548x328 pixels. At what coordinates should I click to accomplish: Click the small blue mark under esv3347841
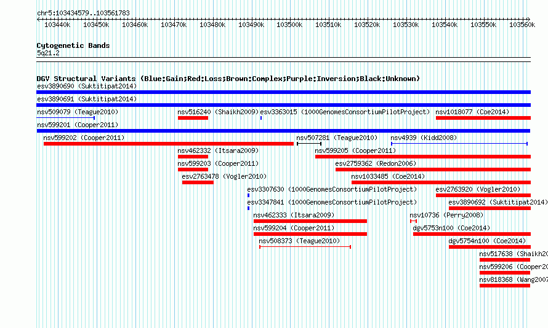click(249, 208)
